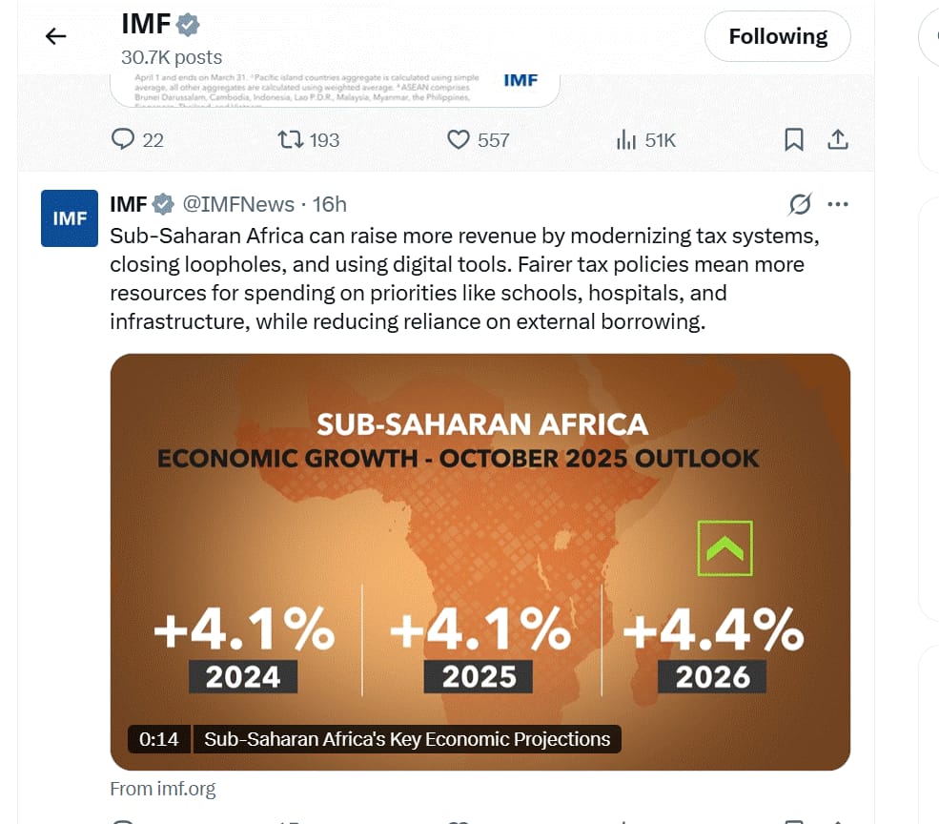Open replies on the post with 22 comments
The image size is (939, 824).
coord(125,140)
